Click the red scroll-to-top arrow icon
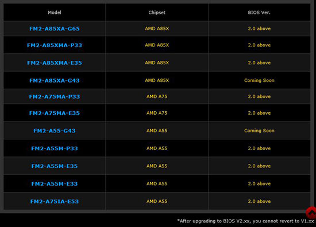 [311, 213]
